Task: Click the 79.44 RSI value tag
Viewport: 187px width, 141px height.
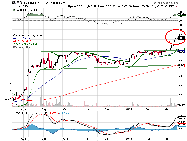Action: (x=182, y=14)
